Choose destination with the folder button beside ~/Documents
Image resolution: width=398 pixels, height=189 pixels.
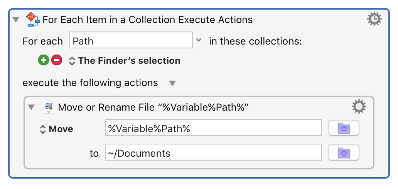[343, 153]
